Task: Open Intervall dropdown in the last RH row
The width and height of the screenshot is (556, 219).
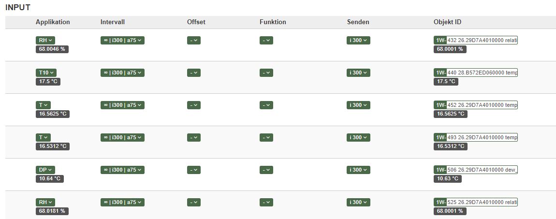Action: 122,203
